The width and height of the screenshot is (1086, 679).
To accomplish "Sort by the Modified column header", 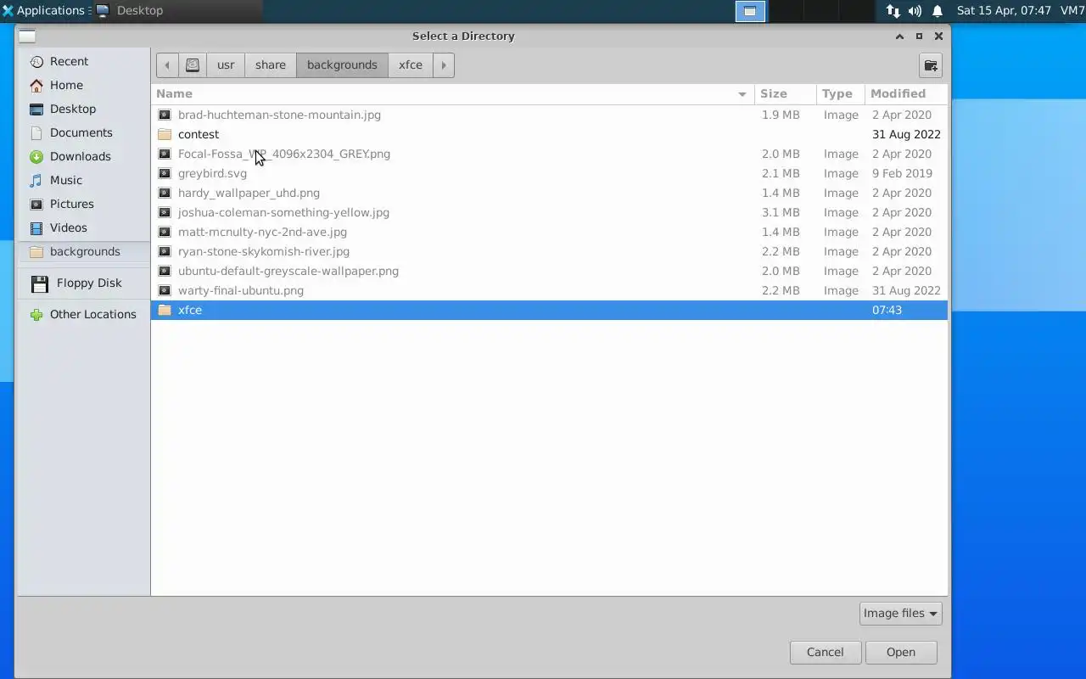I will pos(905,93).
